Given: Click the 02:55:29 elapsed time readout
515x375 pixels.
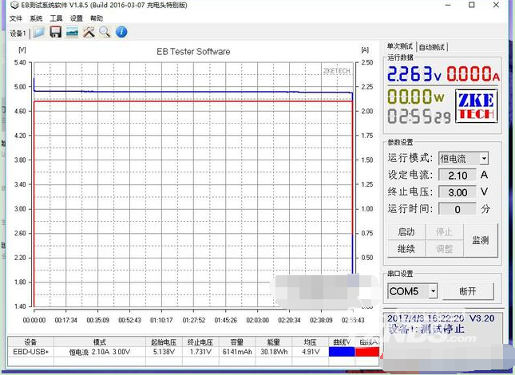Looking at the screenshot, I should tap(419, 116).
